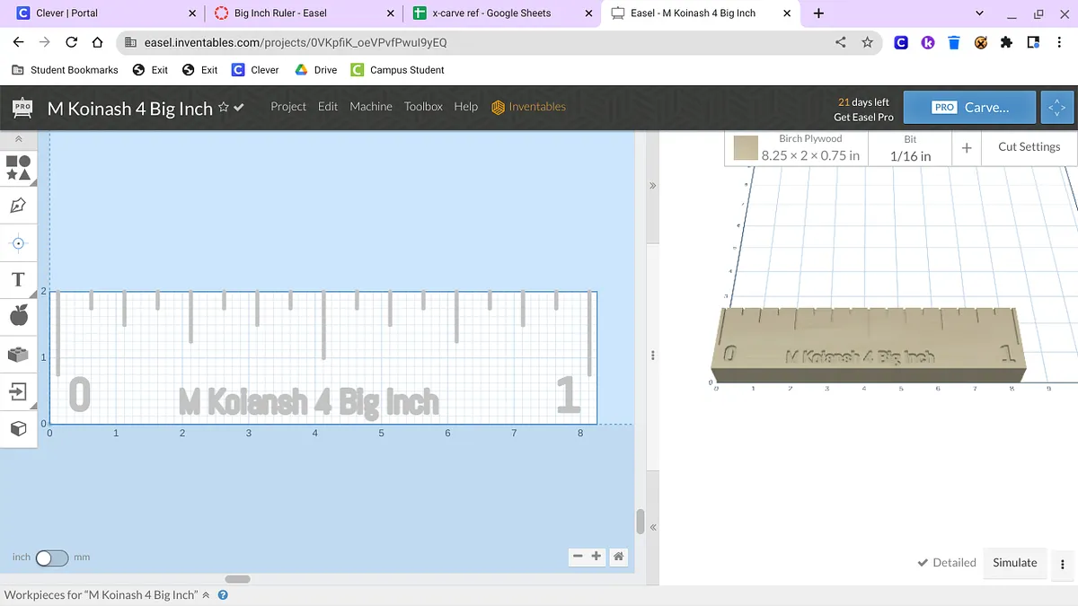Image resolution: width=1078 pixels, height=606 pixels.
Task: Toggle units between inch and mm
Action: click(51, 558)
